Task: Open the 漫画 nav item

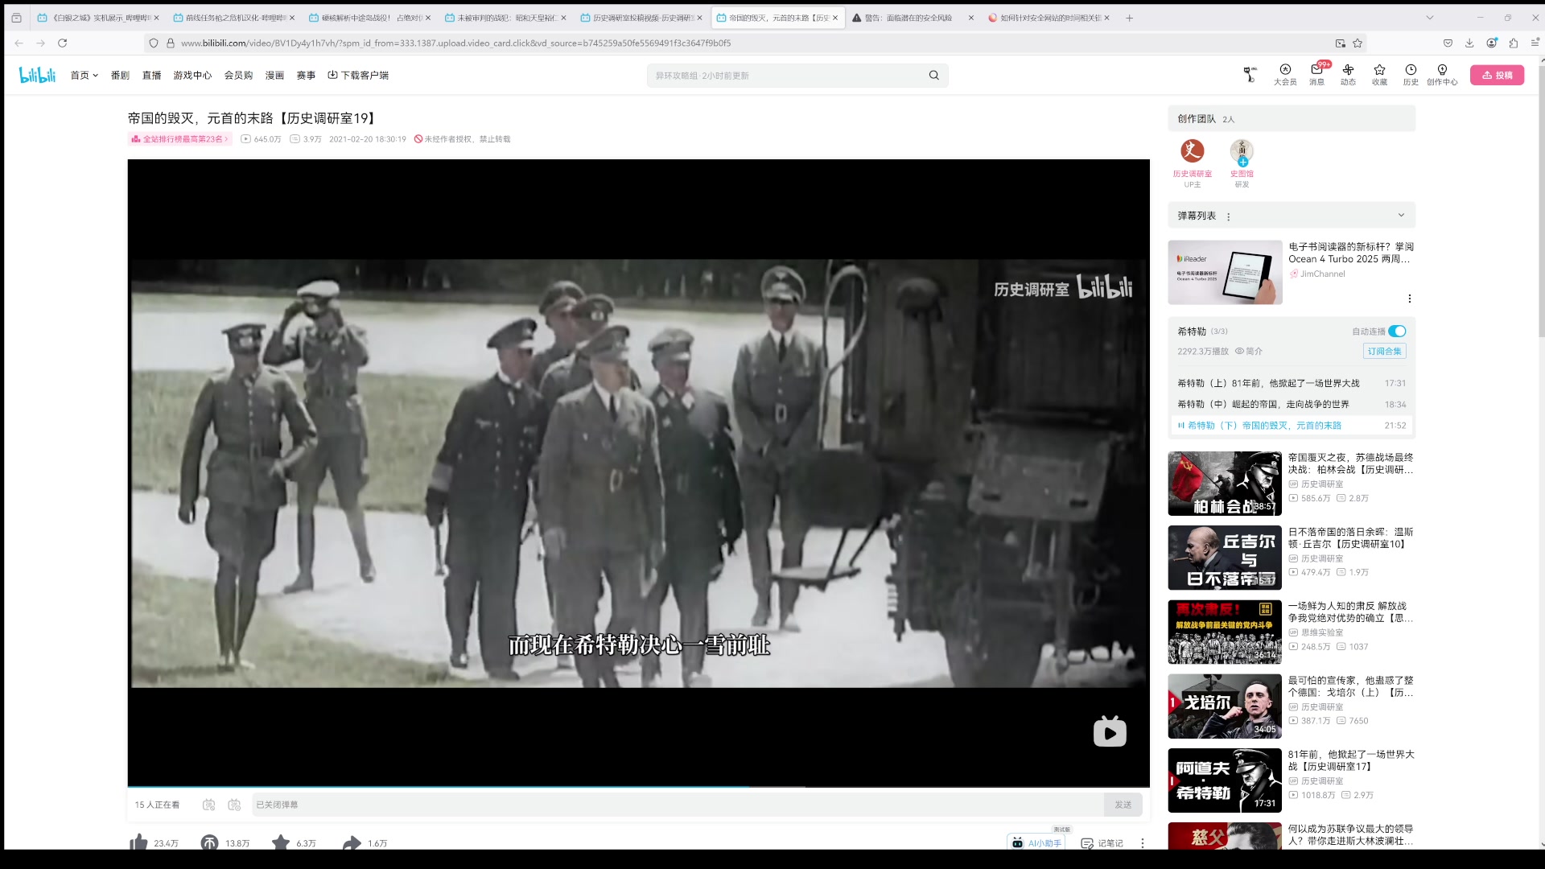Action: point(274,75)
